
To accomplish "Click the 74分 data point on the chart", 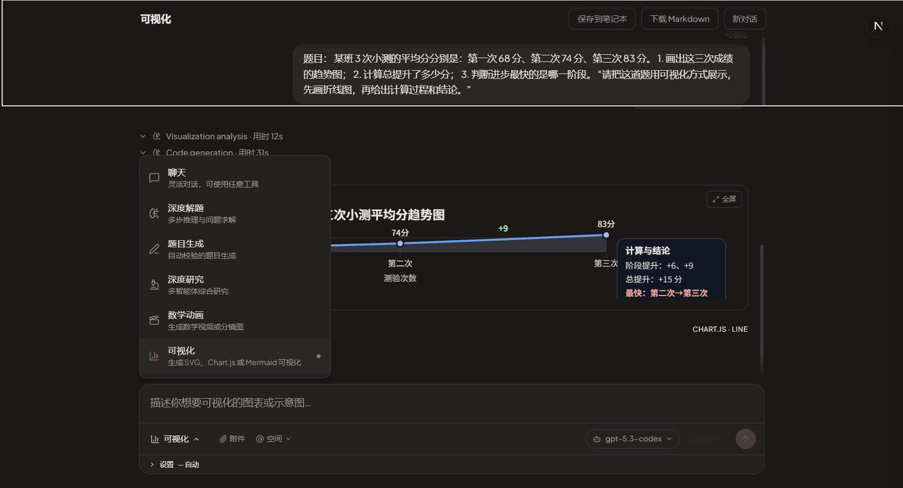I will [400, 243].
